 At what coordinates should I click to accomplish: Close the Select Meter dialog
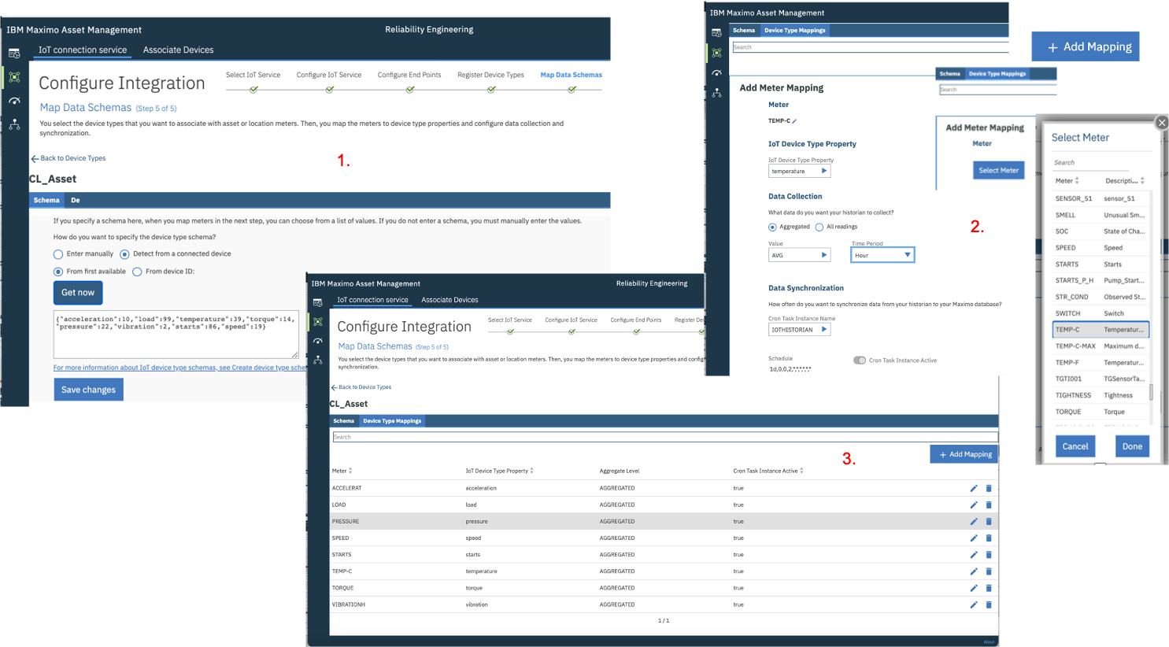1162,122
